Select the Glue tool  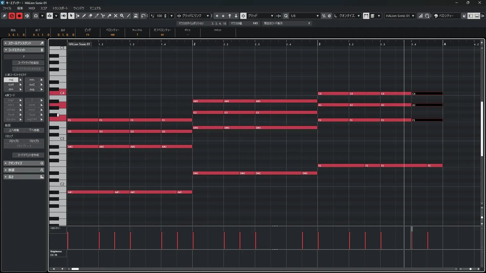(x=109, y=16)
